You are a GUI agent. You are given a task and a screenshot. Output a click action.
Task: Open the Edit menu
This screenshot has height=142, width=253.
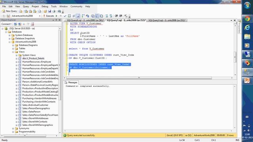coord(11,6)
